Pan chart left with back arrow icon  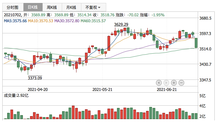tap(159, 83)
